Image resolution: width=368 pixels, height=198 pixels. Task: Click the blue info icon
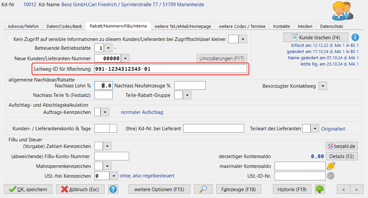(x=355, y=37)
